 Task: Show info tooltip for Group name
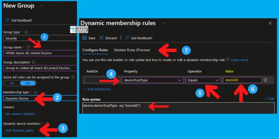point(28,47)
